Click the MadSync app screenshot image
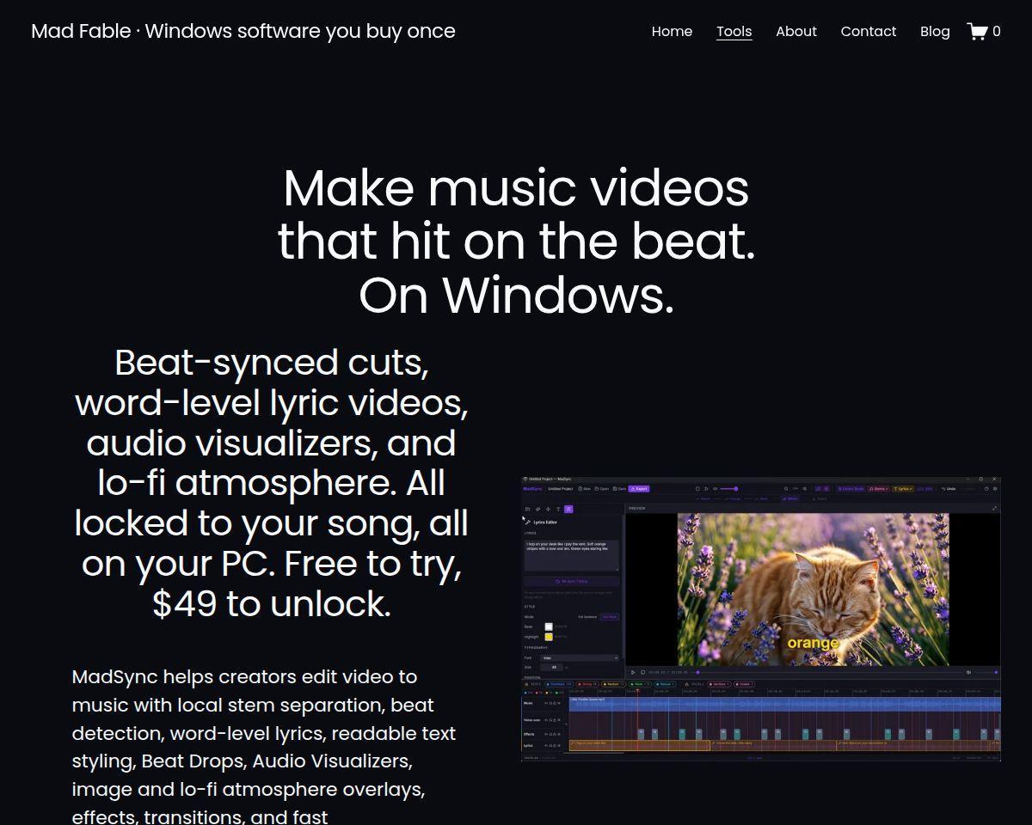The width and height of the screenshot is (1032, 825). pyautogui.click(x=761, y=618)
